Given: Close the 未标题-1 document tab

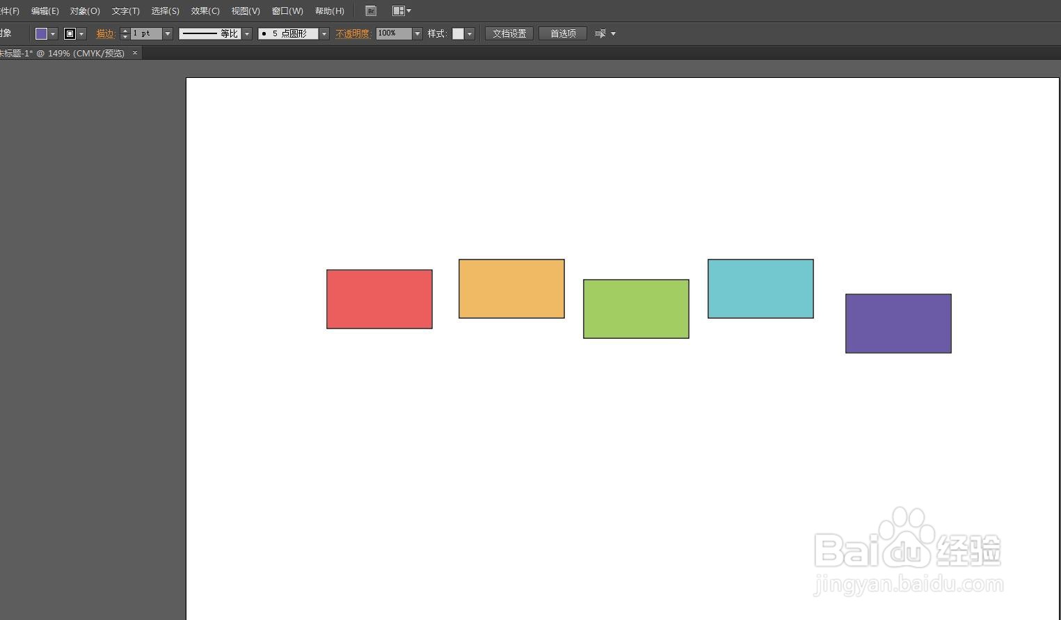Looking at the screenshot, I should pyautogui.click(x=135, y=53).
